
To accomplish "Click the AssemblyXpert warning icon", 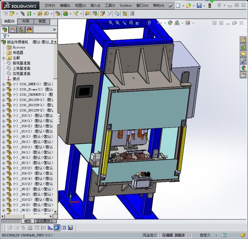I will (124, 14).
